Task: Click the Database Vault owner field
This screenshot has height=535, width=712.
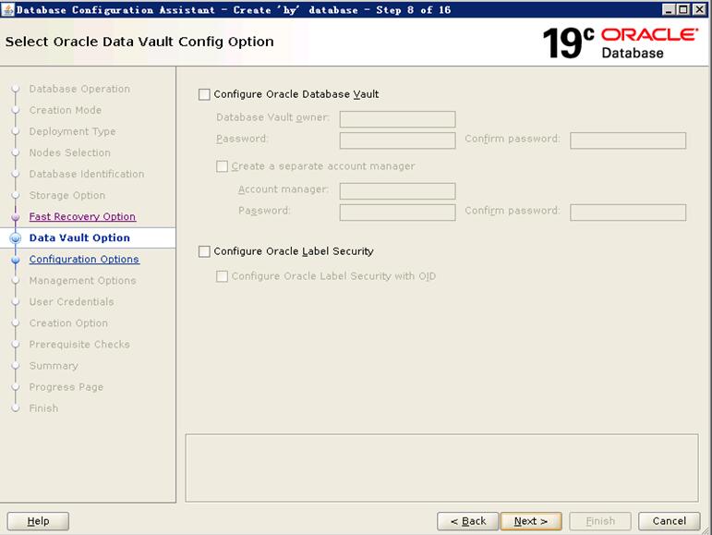Action: pyautogui.click(x=397, y=119)
